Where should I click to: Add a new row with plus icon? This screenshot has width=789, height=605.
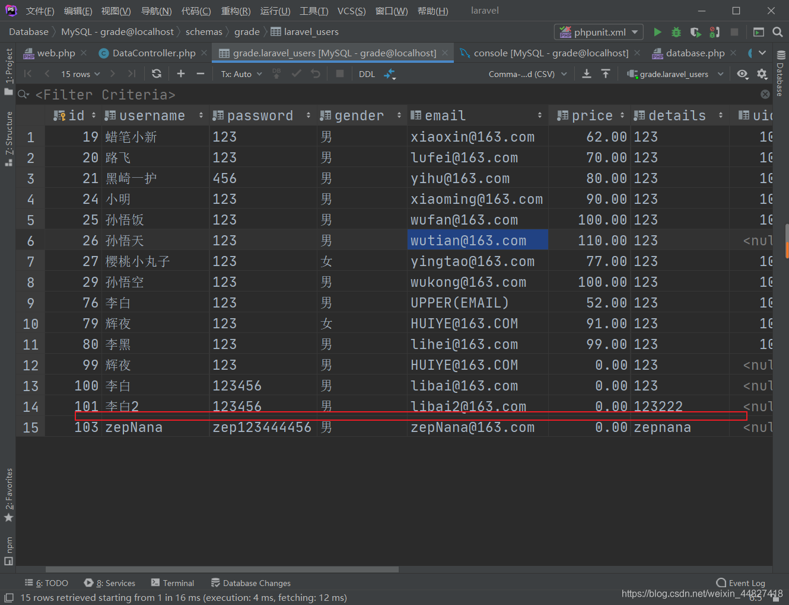pos(181,73)
